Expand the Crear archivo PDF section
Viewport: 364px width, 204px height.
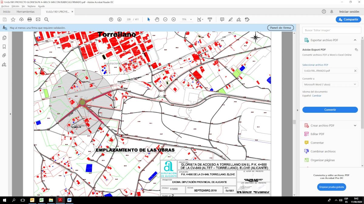[x=355, y=125]
